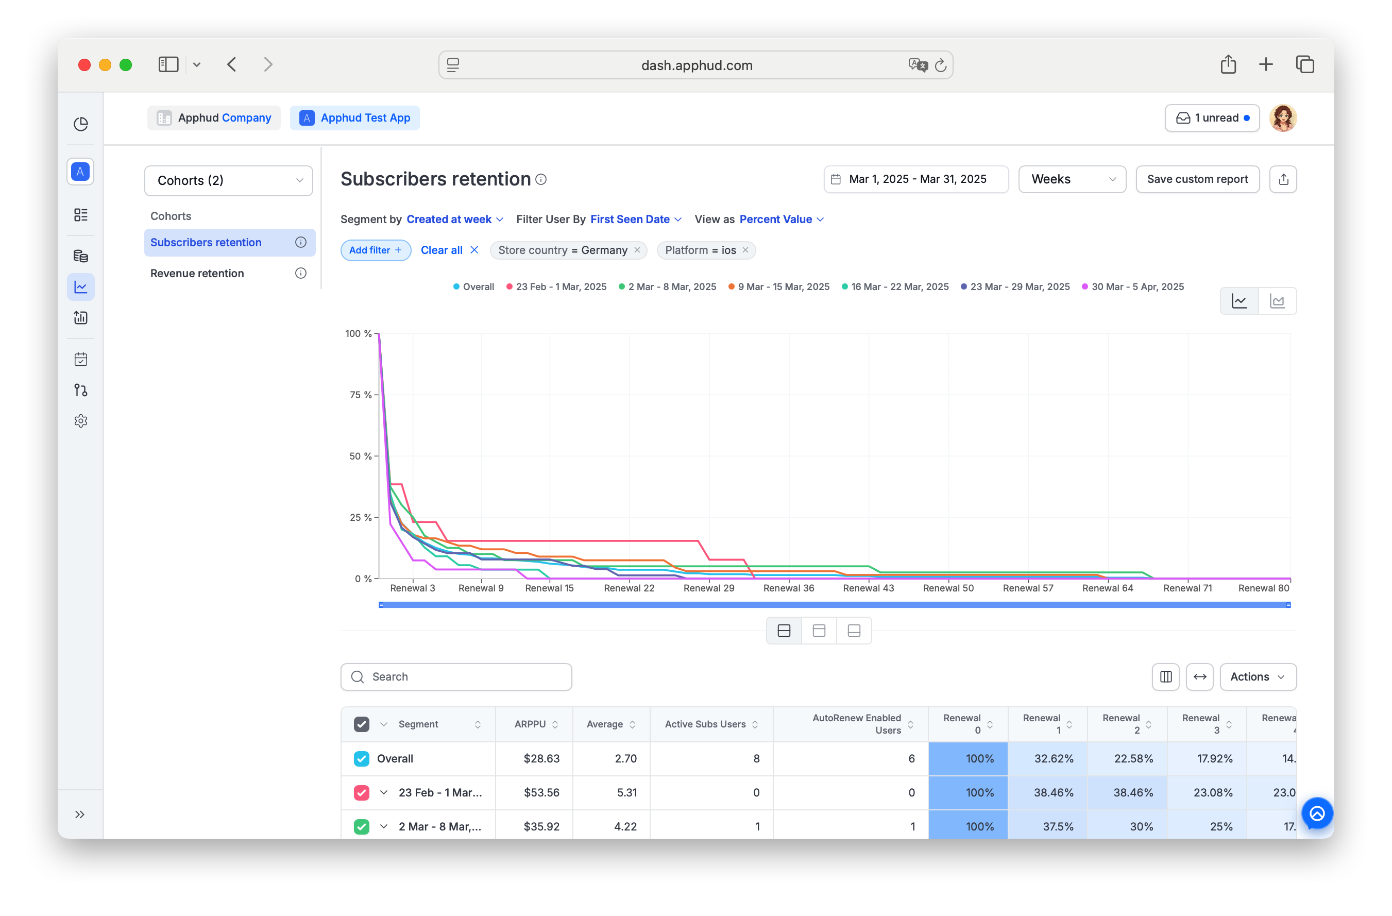Select chart only layout icon
The image size is (1392, 916).
coord(819,631)
